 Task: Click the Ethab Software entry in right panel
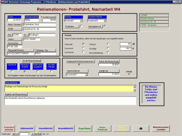click(x=154, y=19)
